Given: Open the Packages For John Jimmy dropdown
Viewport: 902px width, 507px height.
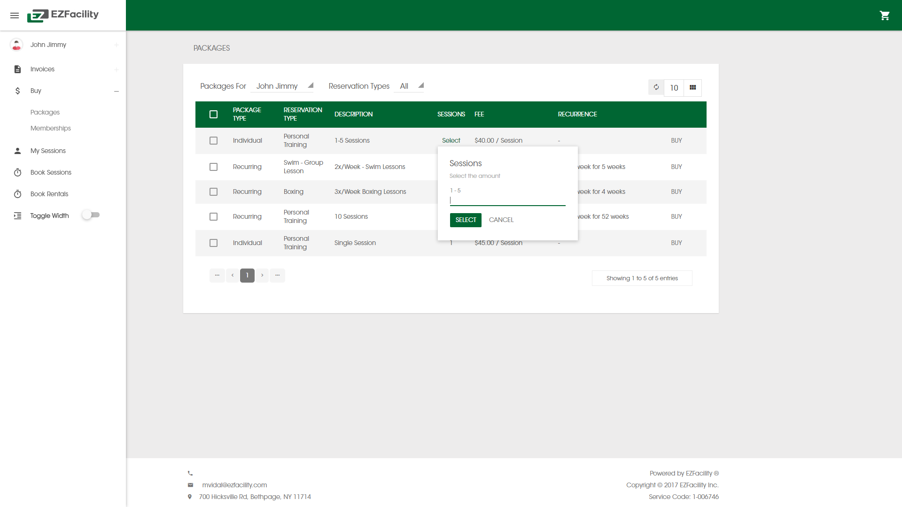Looking at the screenshot, I should pyautogui.click(x=284, y=86).
